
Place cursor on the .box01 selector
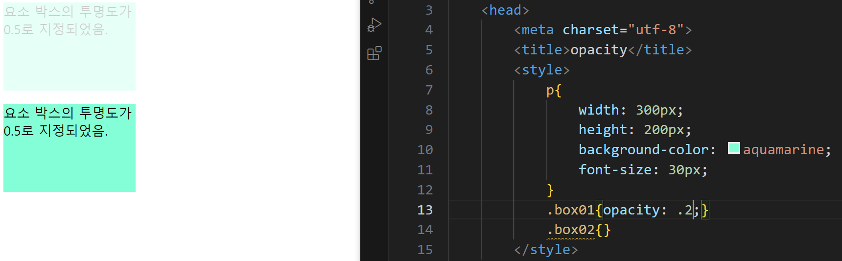[571, 210]
